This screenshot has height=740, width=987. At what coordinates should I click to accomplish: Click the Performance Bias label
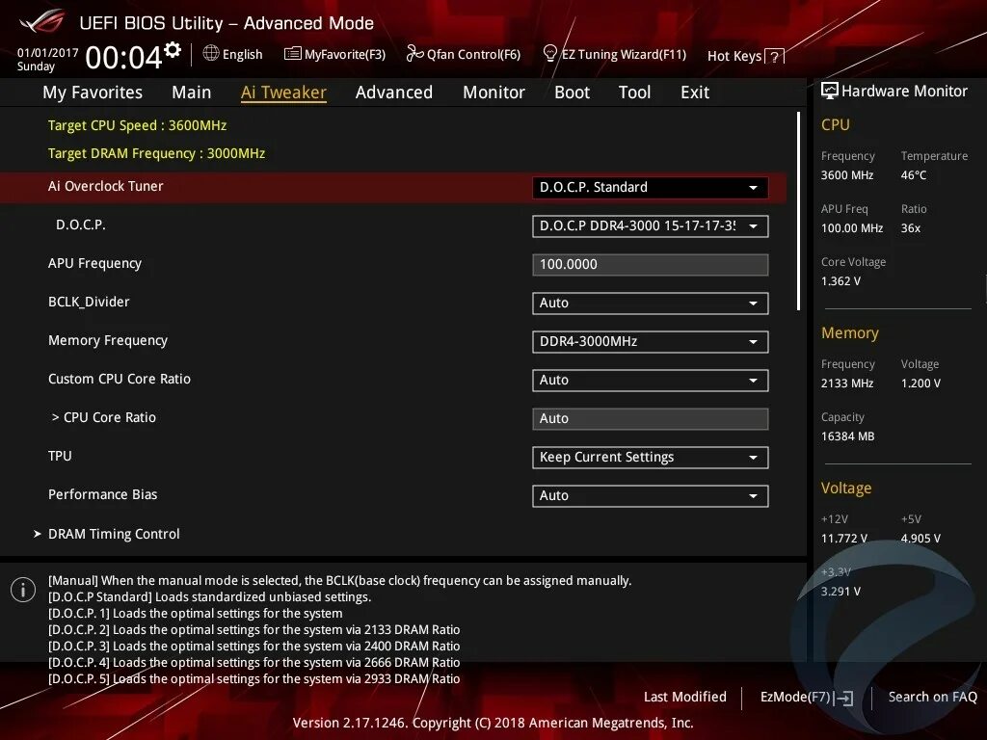tap(102, 494)
